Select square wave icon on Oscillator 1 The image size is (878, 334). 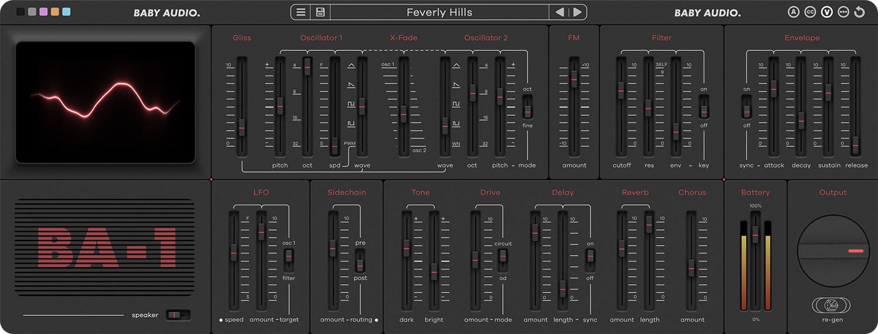pyautogui.click(x=351, y=104)
